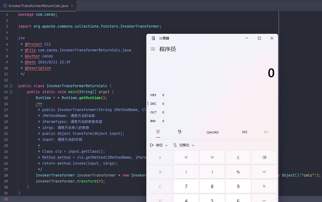The width and height of the screenshot is (322, 202).
Task: Clear the calculator with C key
Action: (238, 157)
